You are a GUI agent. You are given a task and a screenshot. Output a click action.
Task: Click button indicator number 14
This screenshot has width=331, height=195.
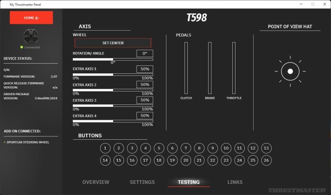click(x=105, y=160)
